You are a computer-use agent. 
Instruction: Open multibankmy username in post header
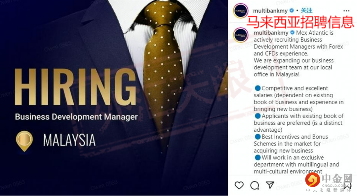pos(270,11)
